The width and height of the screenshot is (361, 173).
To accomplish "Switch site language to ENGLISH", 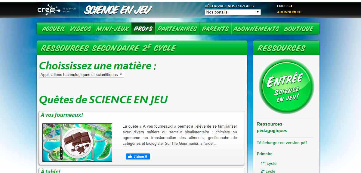I will click(x=284, y=6).
